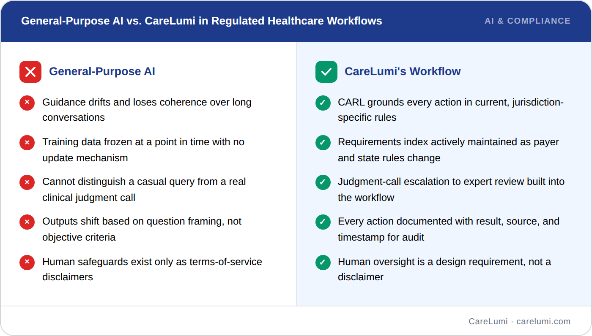The width and height of the screenshot is (592, 336).
Task: Click the main title about Regulated Healthcare Workflows
Action: (202, 21)
